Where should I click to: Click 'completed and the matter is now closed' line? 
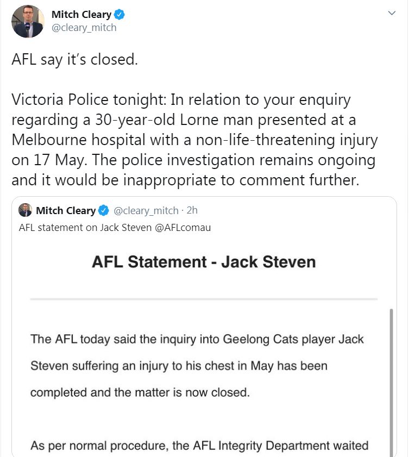(140, 392)
